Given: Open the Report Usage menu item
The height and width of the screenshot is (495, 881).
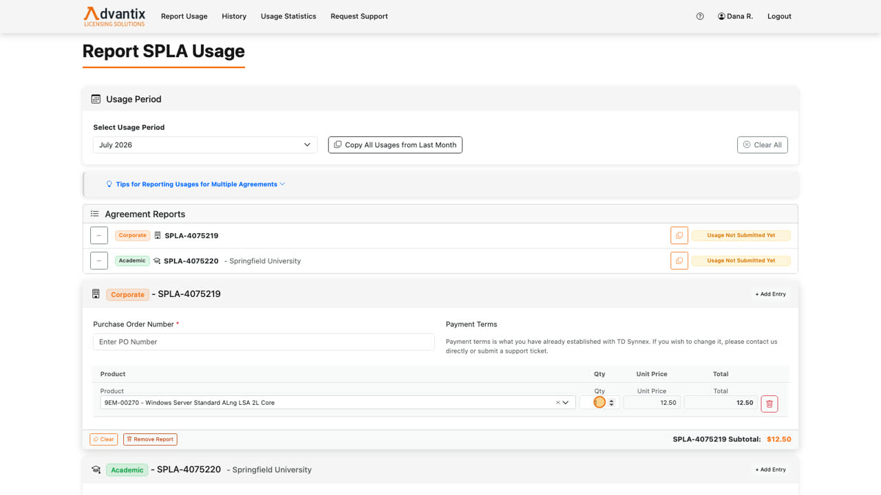Looking at the screenshot, I should pos(184,16).
